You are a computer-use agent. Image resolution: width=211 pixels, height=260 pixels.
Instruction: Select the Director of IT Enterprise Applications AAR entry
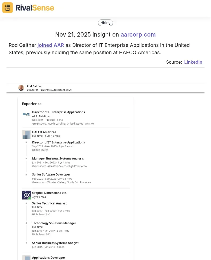point(58,112)
